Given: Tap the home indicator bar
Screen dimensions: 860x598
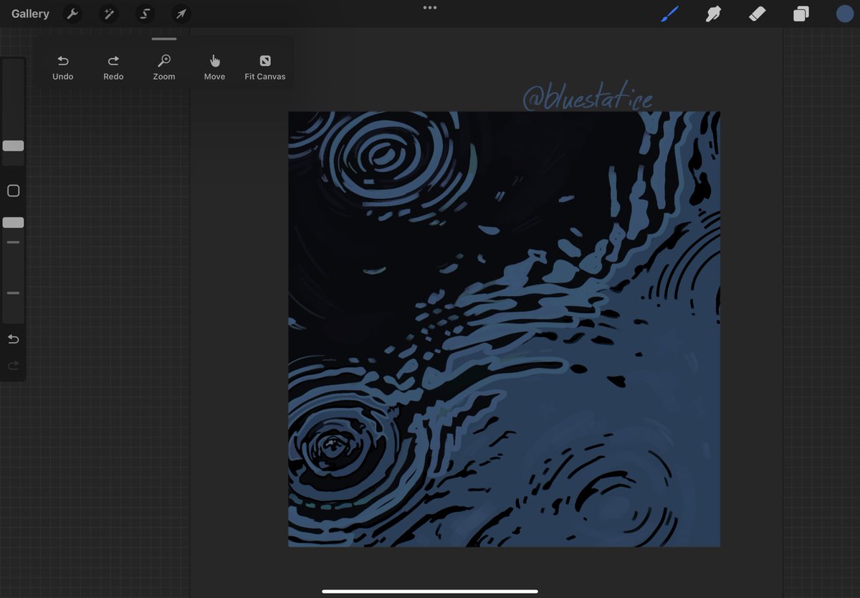Looking at the screenshot, I should (x=430, y=592).
